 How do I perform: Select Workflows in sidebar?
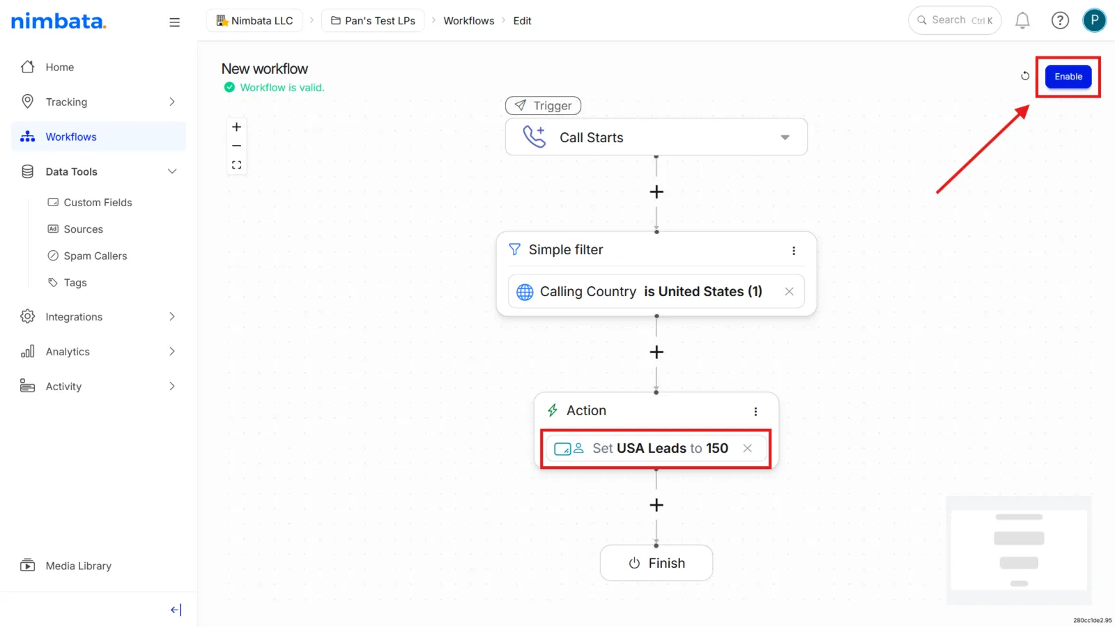[x=98, y=137]
